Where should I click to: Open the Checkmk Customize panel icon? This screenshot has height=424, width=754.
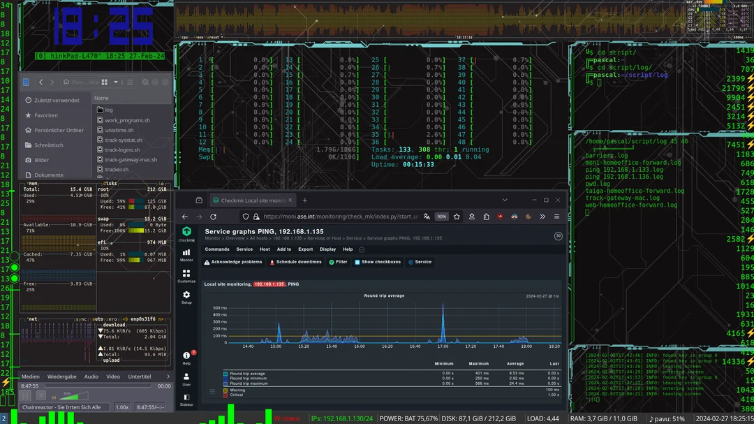coord(186,274)
